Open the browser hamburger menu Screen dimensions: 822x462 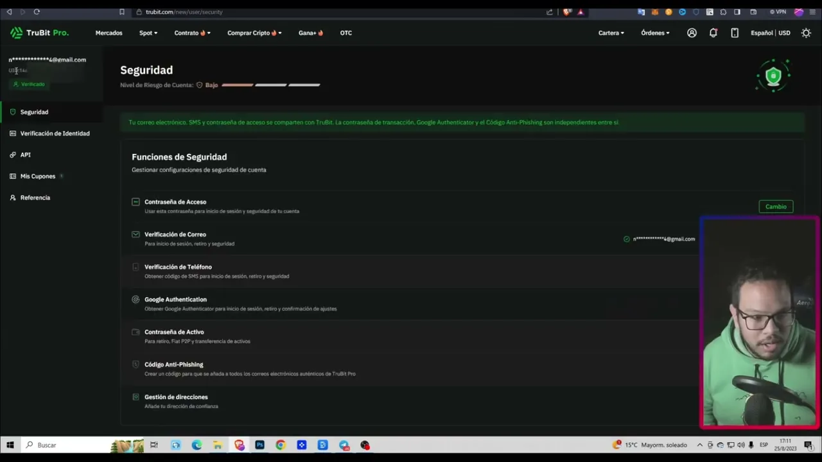pyautogui.click(x=812, y=12)
